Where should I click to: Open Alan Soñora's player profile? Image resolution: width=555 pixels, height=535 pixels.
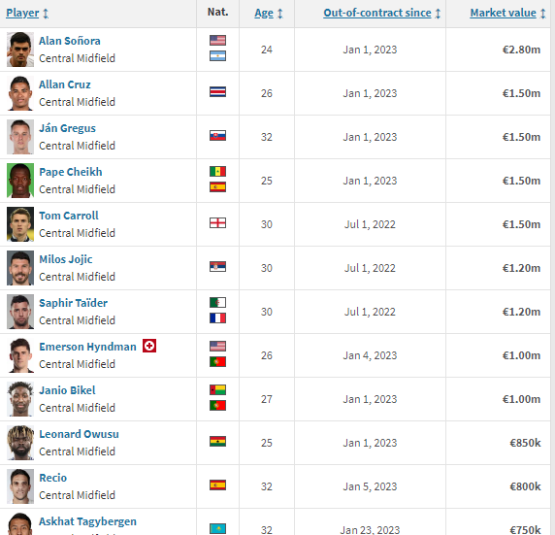[x=70, y=41]
